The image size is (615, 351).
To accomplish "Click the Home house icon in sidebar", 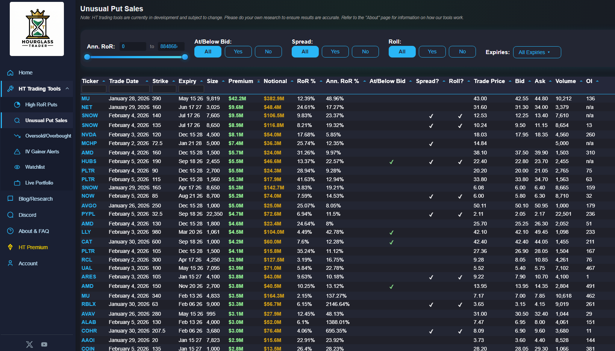I will point(11,73).
